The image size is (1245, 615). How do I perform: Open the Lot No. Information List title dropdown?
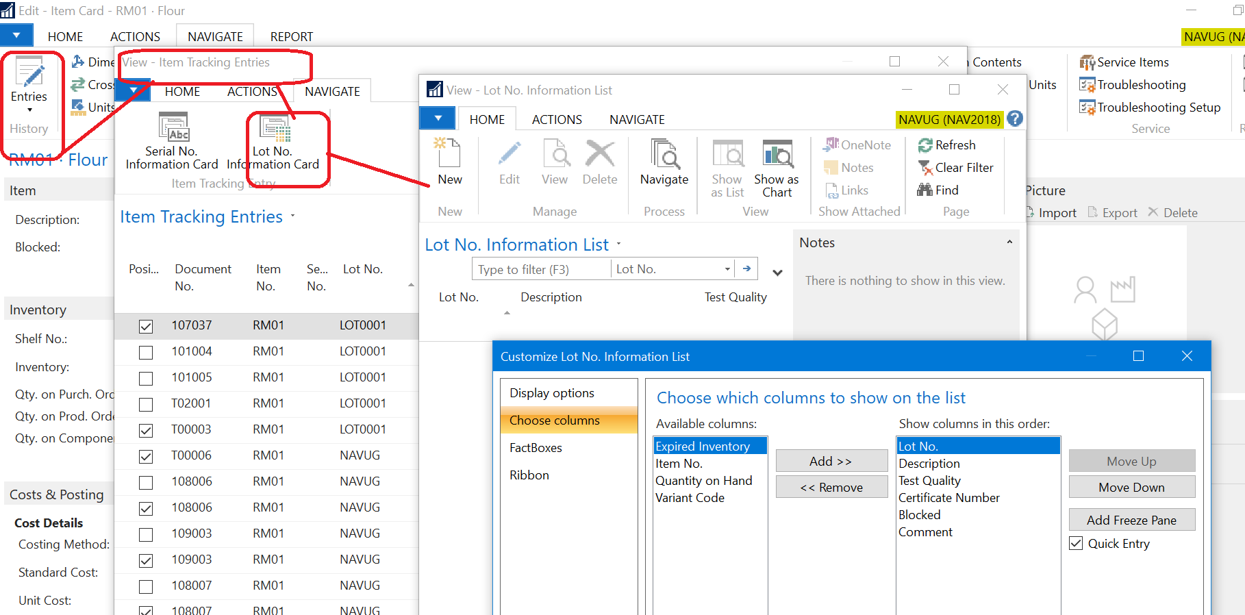[x=619, y=244]
